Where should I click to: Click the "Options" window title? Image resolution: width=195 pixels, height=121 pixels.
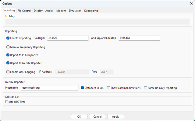click(7, 4)
